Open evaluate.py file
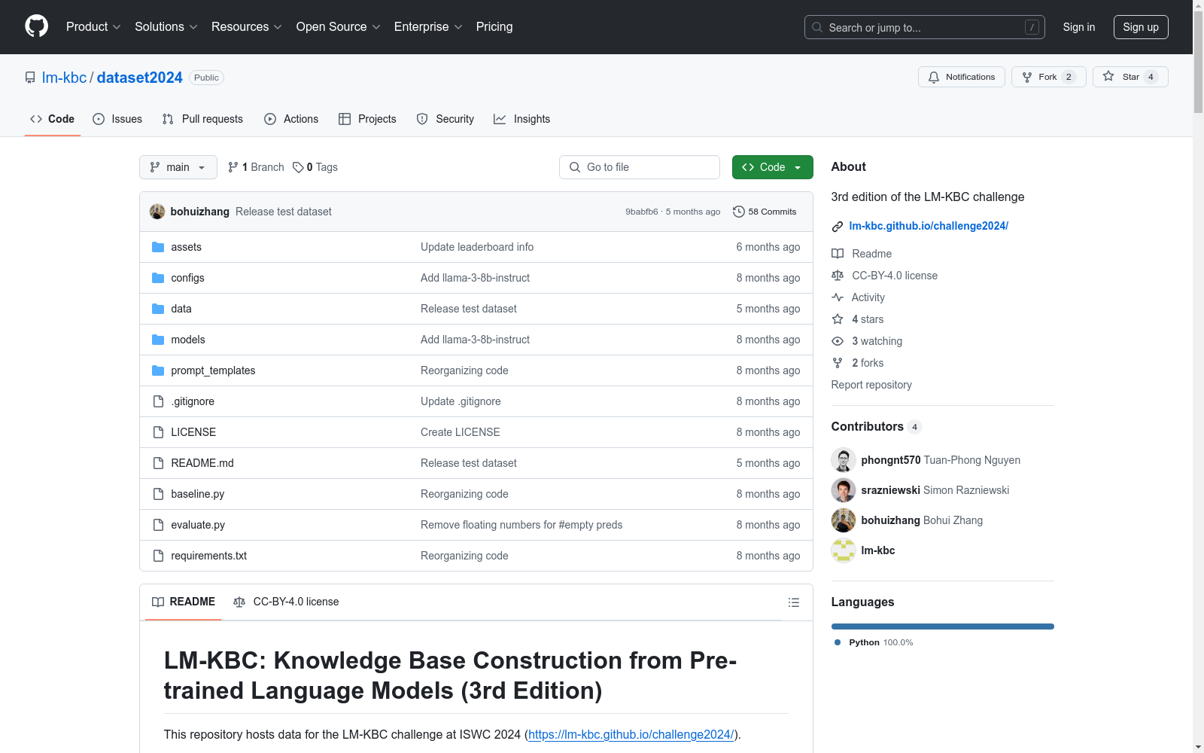 pos(198,525)
